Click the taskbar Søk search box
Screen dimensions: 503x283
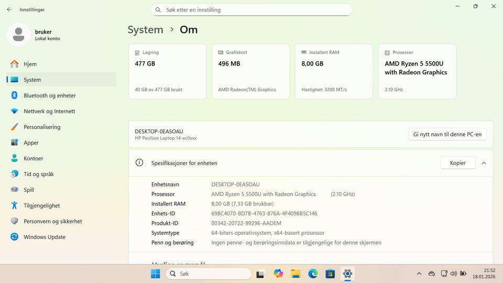tap(209, 274)
